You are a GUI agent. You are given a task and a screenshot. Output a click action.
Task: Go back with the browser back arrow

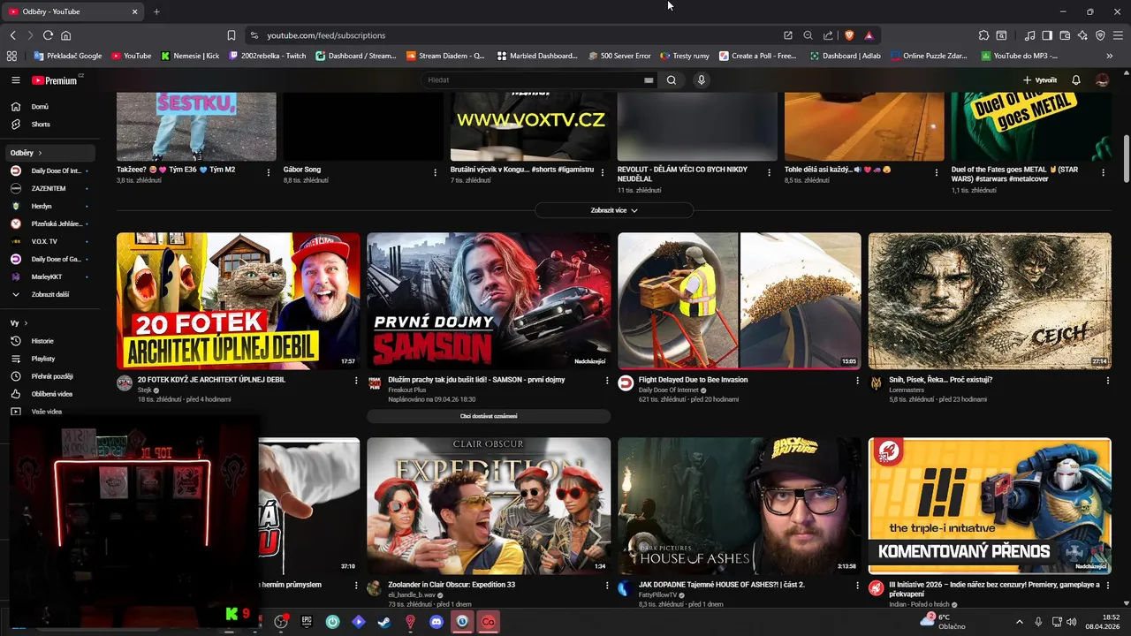point(12,35)
